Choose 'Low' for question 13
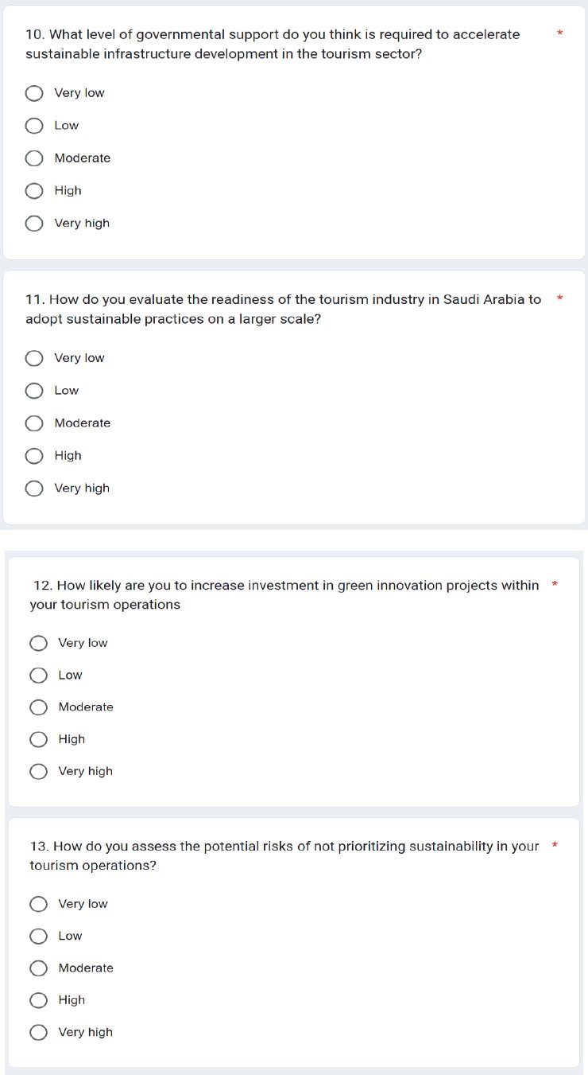This screenshot has width=588, height=1075. 38,937
